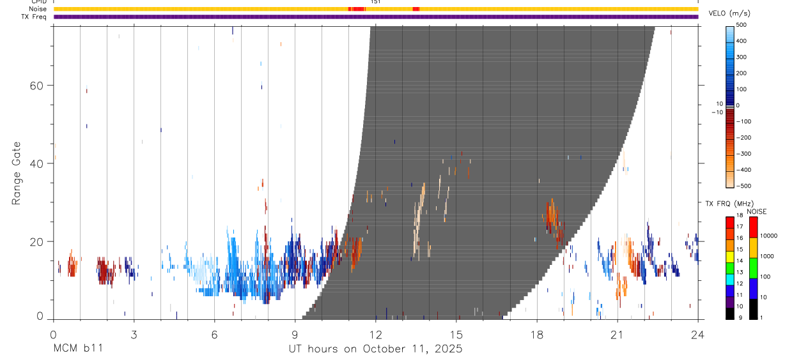The image size is (785, 362).
Task: Click the "18" TX frequency legend label
Action: [x=740, y=216]
